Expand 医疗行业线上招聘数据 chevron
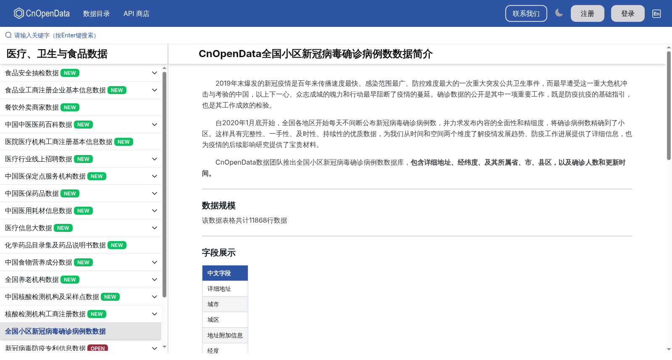 point(155,159)
